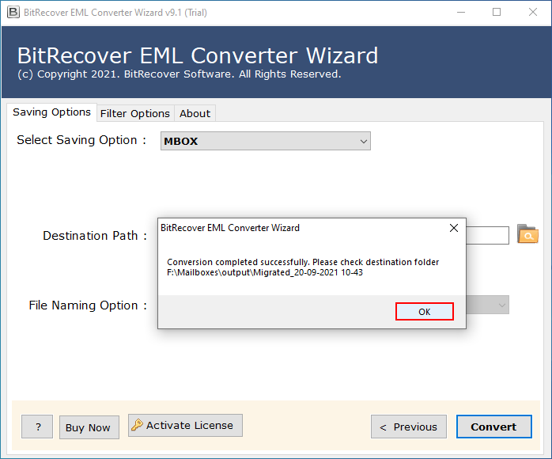Screen dimensions: 552x459
Task: Close the BitRecover message dialog
Action: [454, 228]
